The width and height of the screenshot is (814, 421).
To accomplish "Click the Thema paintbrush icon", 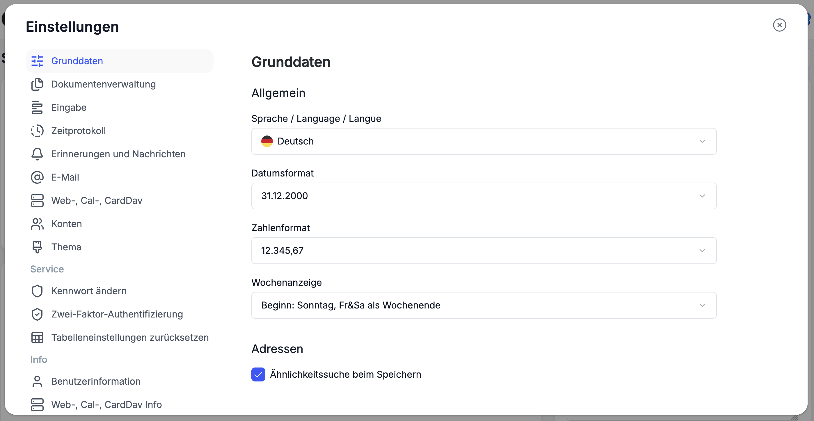I will point(37,247).
